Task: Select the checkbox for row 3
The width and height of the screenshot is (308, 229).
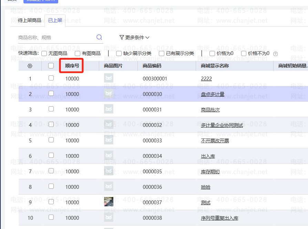Action: click(51, 109)
